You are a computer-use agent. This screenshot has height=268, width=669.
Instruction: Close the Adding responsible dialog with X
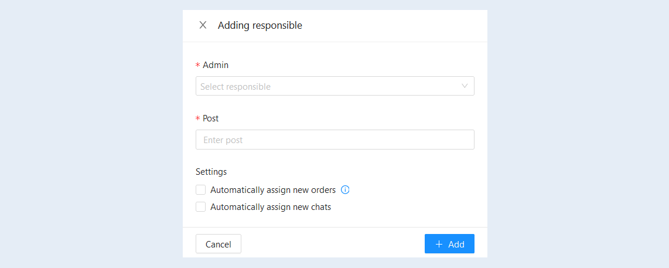tap(203, 25)
